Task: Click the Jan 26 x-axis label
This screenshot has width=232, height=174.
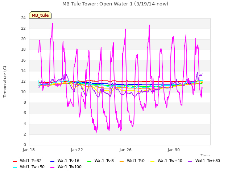Action: coord(125,150)
